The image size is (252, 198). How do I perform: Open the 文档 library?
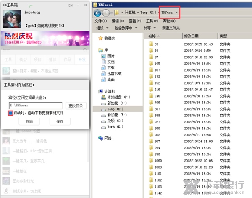tap(108, 62)
